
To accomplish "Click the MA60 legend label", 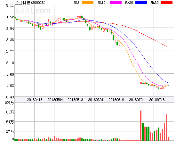I will point(155,3).
